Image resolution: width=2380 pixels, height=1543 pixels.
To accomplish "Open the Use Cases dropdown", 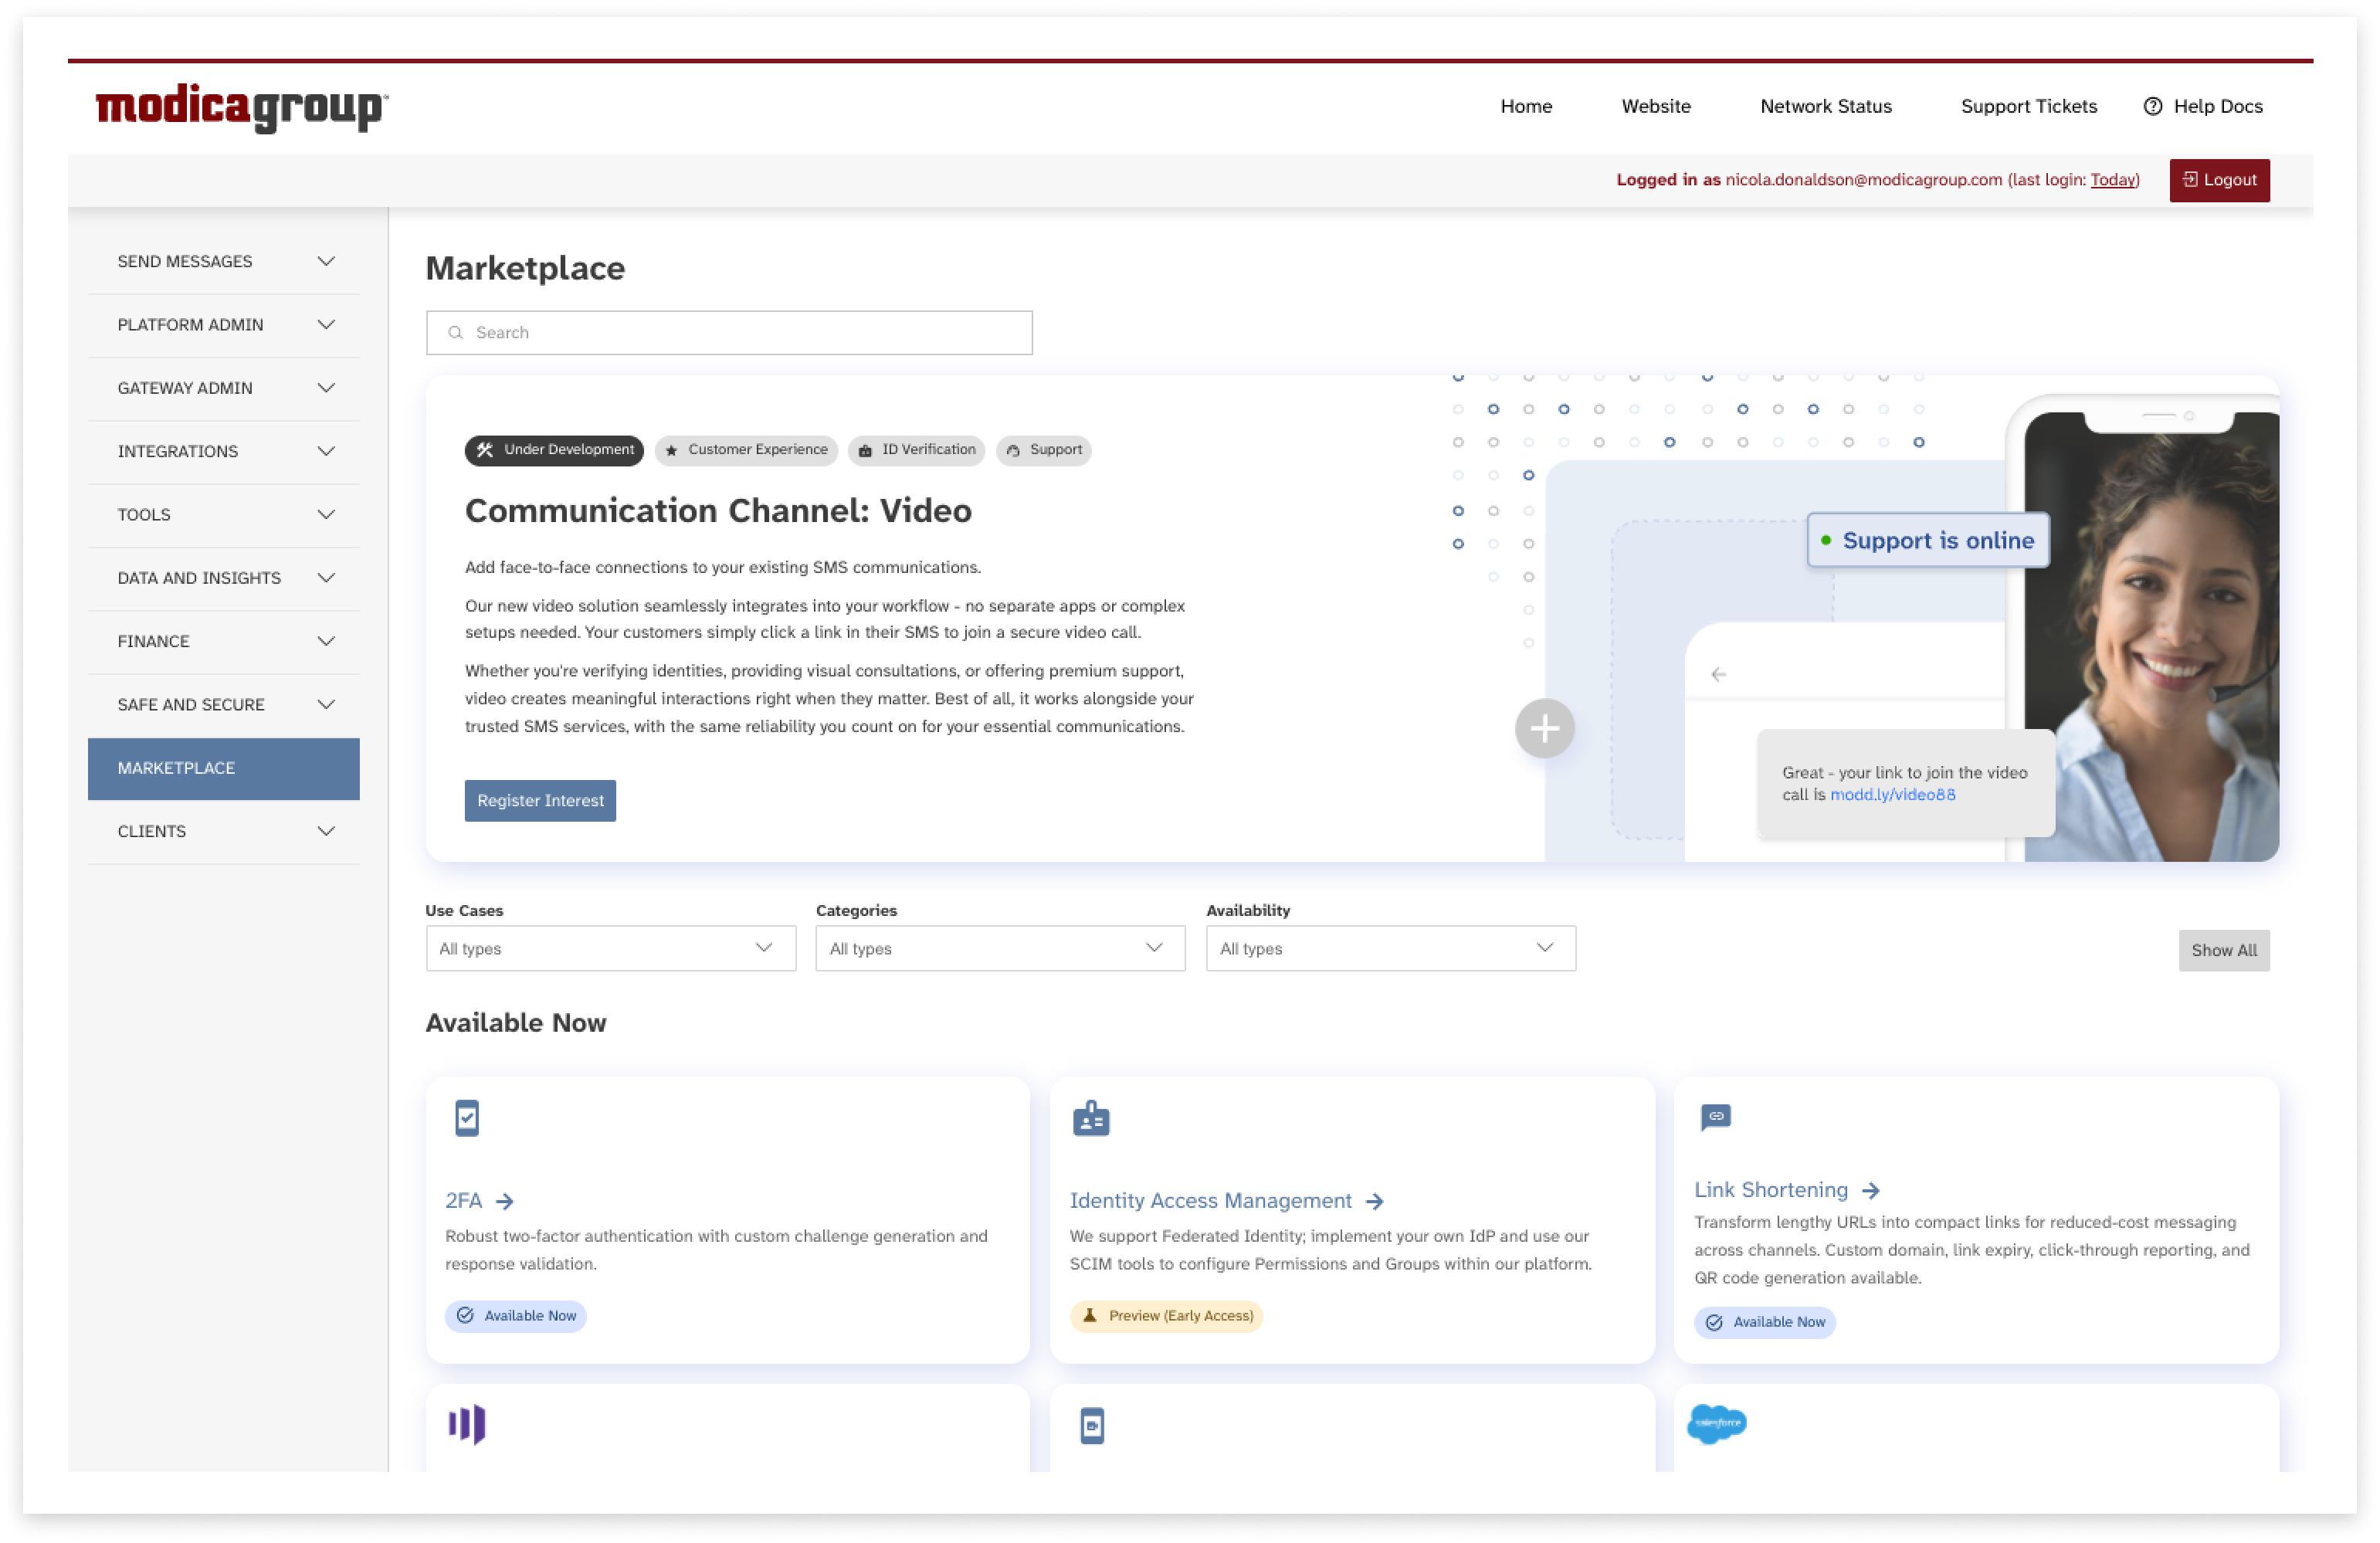I will click(x=610, y=948).
